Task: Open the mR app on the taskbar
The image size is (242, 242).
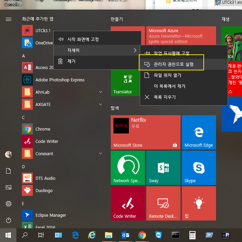Action: [x=226, y=235]
